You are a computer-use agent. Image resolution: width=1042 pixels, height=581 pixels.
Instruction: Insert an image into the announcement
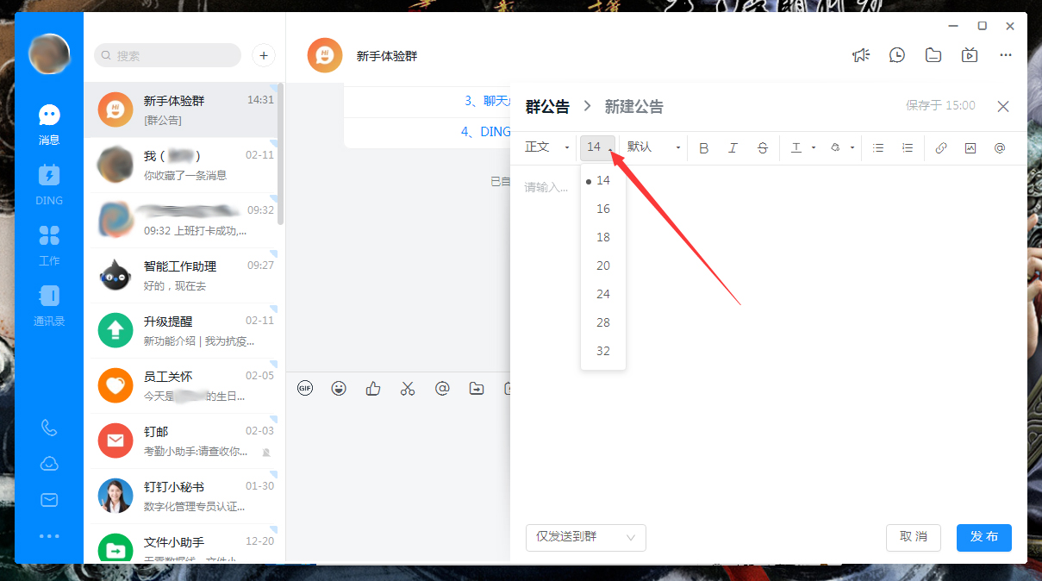click(x=970, y=147)
